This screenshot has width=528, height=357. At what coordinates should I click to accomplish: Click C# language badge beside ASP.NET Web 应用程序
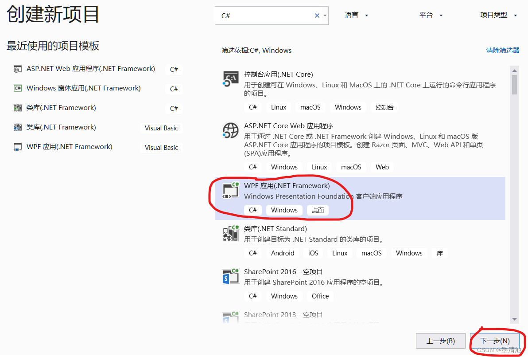coord(174,69)
